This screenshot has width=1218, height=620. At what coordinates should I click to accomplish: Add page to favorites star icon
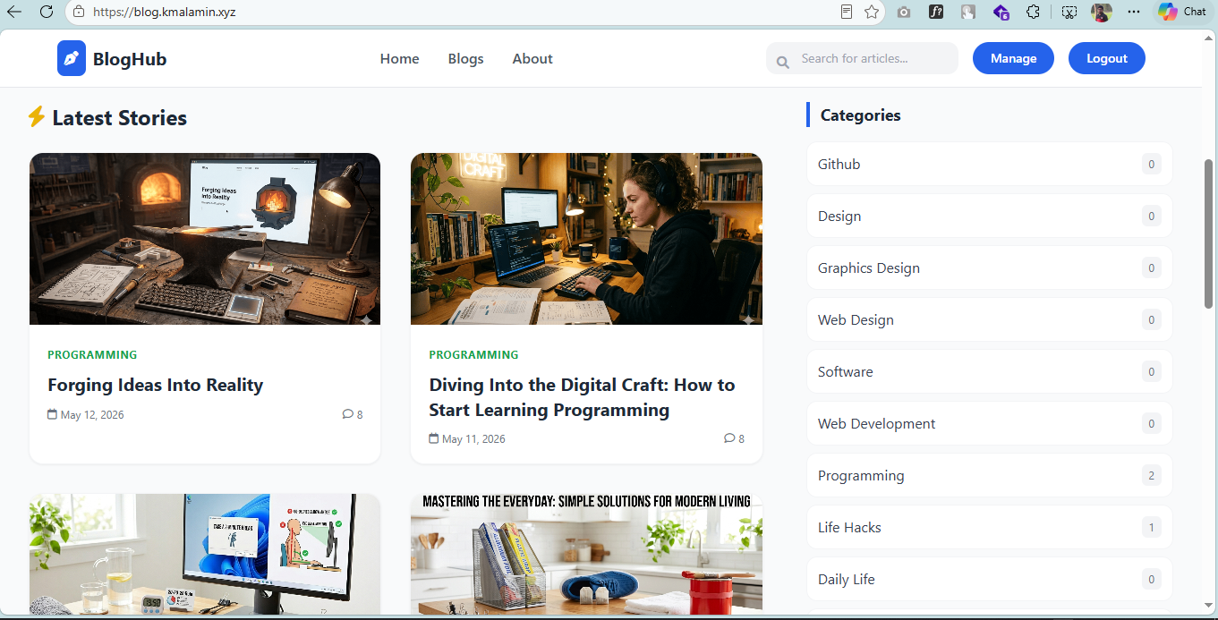[x=872, y=12]
